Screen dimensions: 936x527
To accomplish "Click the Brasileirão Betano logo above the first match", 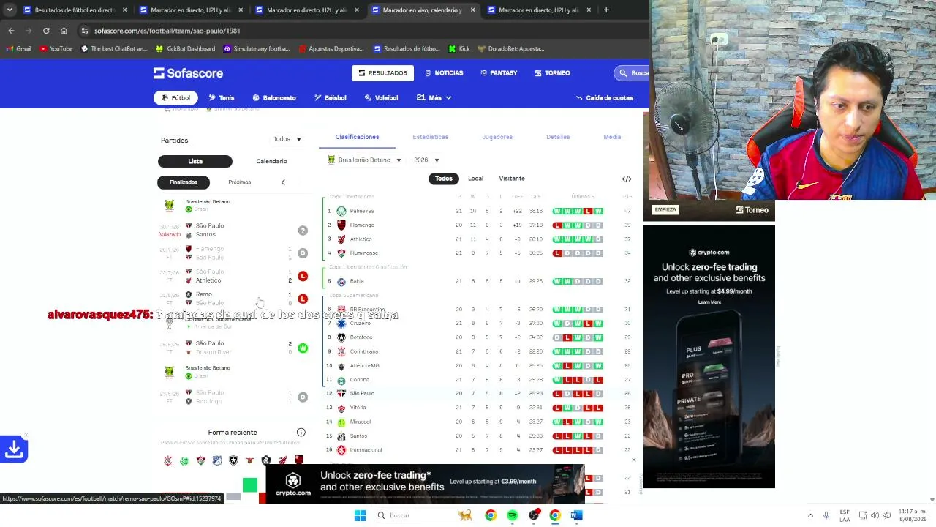I will click(170, 206).
